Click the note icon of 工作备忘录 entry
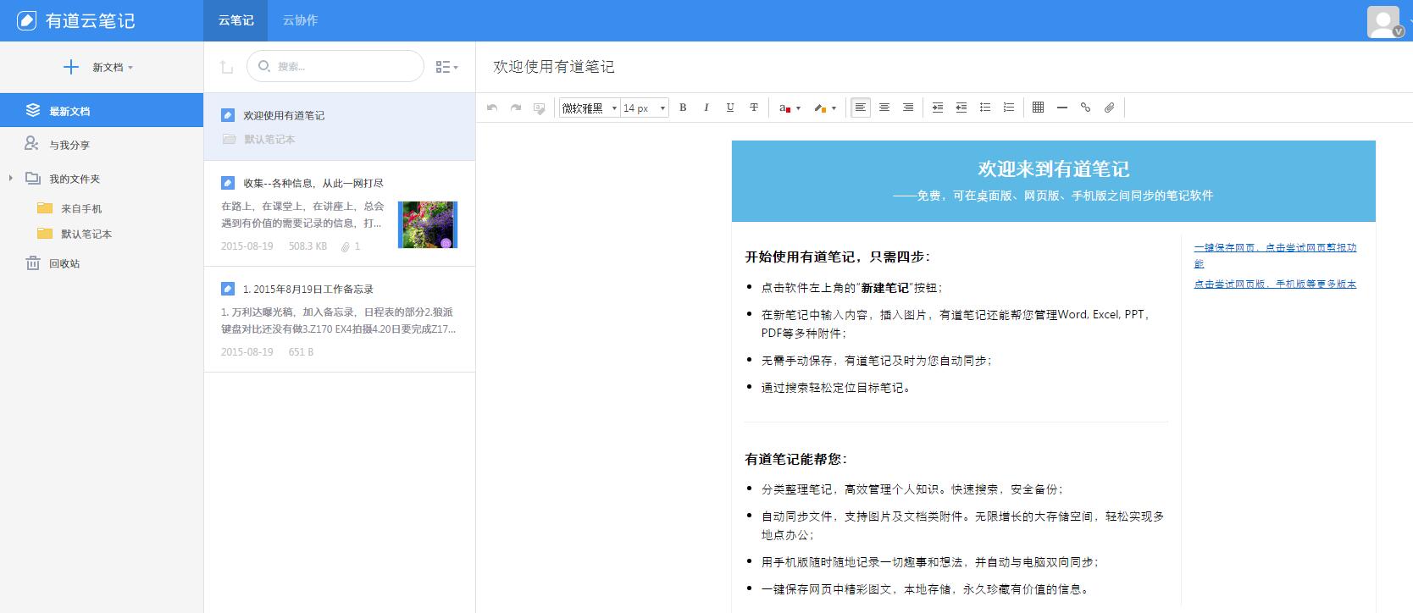The image size is (1413, 613). [x=227, y=289]
